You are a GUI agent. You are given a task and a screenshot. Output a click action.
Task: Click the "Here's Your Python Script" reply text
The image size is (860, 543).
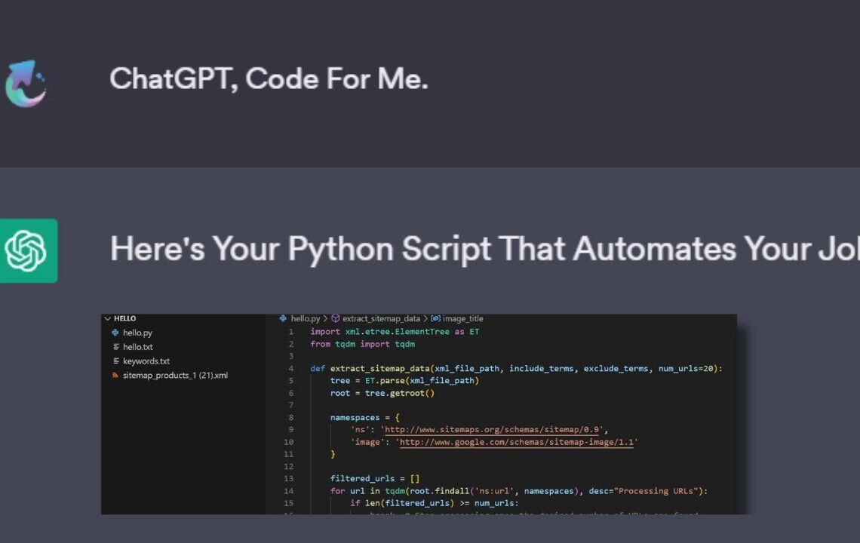(485, 248)
